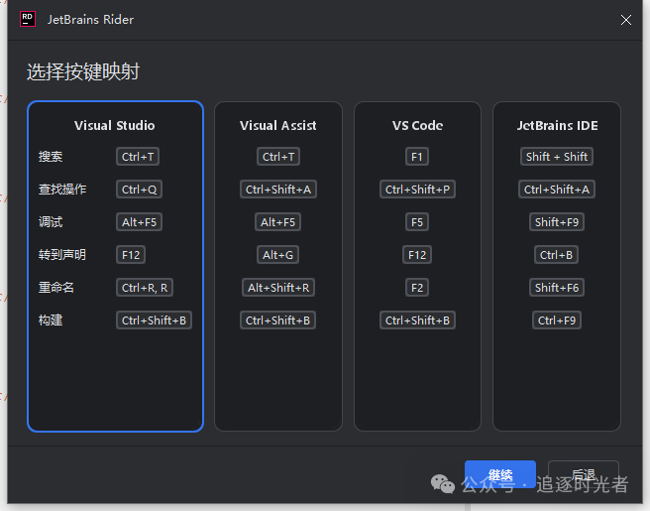Viewport: 650px width, 511px height.
Task: Click the JetBrains Rider logo icon
Action: [28, 19]
